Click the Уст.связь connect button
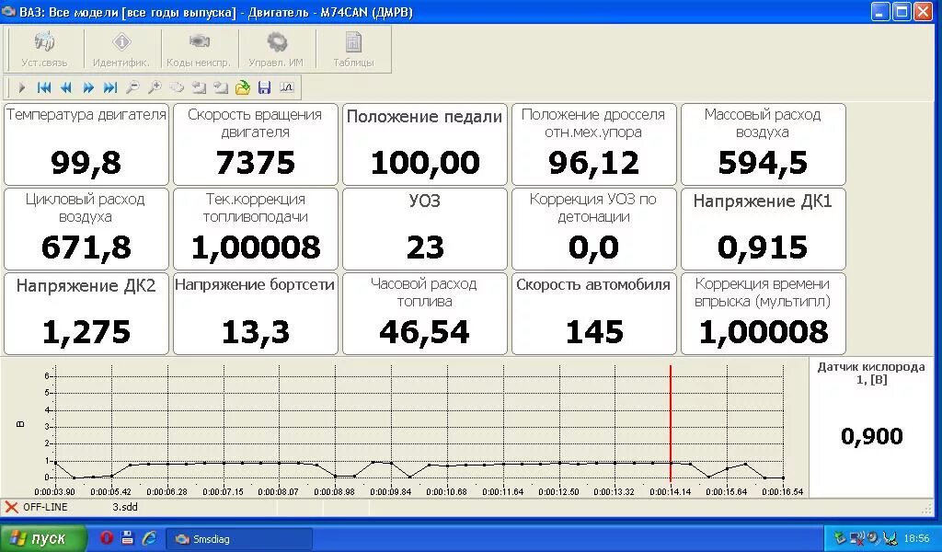Screen dimensions: 942x552 [44, 50]
